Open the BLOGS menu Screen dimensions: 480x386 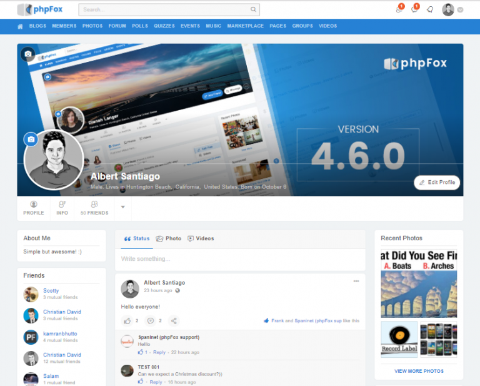(37, 26)
